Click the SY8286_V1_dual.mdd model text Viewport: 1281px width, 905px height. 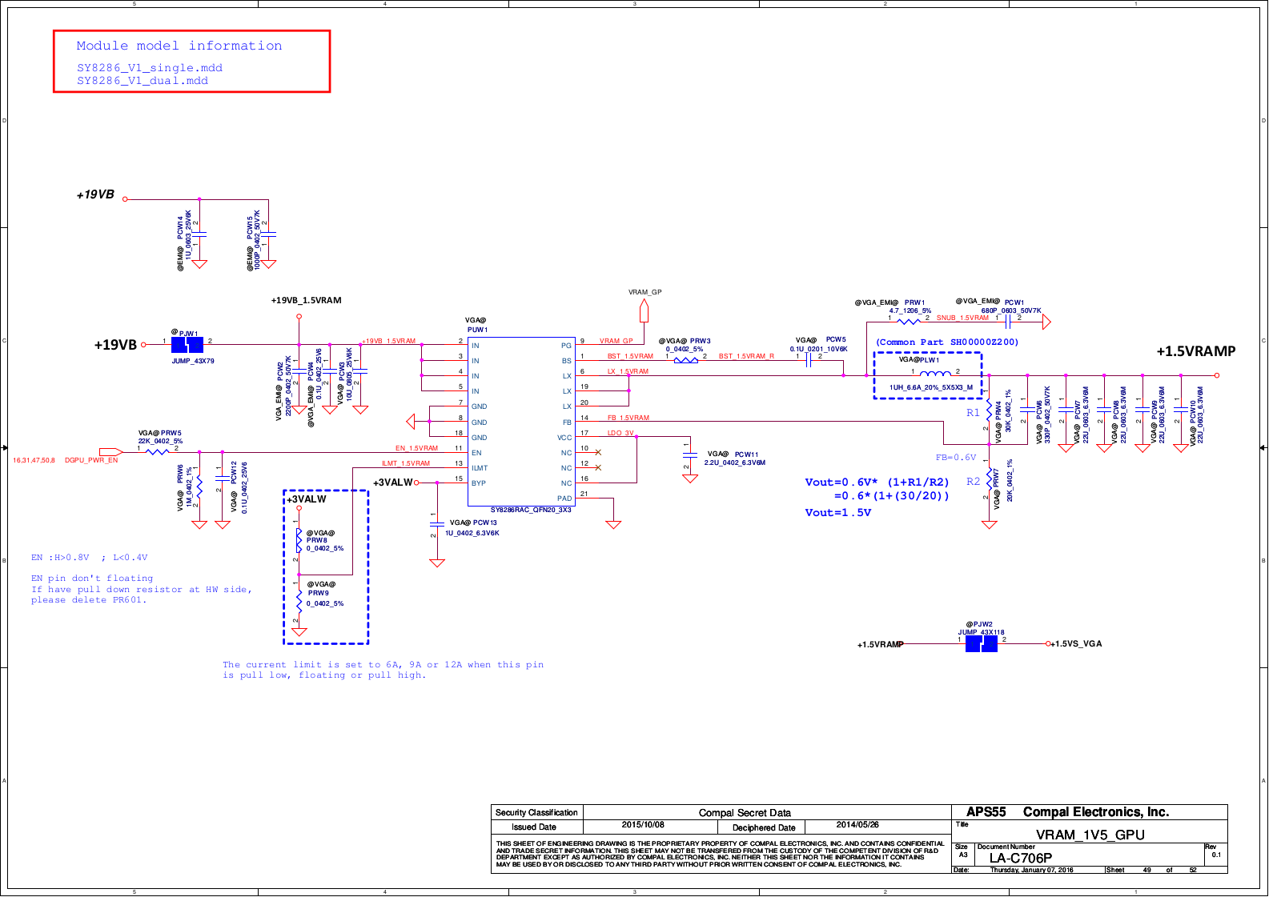point(143,81)
